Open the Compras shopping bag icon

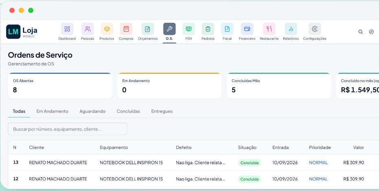[126, 29]
